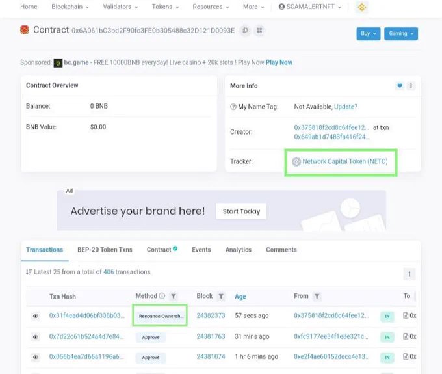Open total 406 transactions link

(x=109, y=272)
